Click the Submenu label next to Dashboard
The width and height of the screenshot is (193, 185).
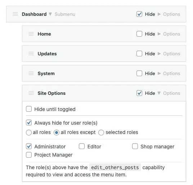pos(65,14)
